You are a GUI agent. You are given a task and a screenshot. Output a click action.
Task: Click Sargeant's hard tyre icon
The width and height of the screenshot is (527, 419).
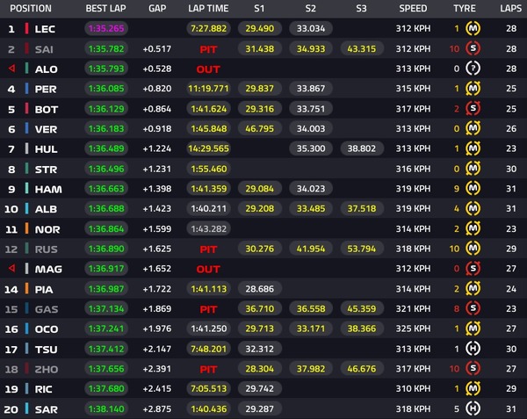pyautogui.click(x=473, y=408)
